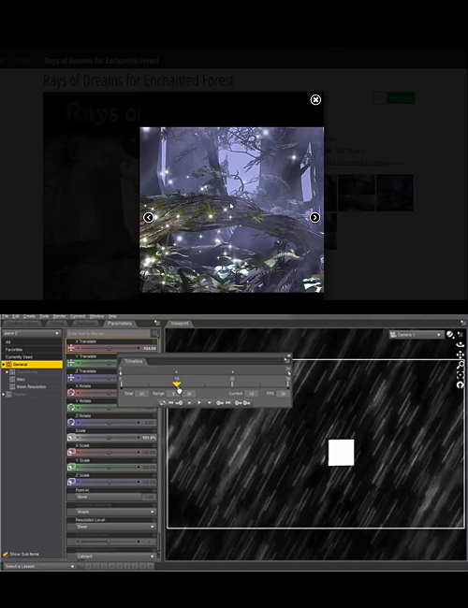Viewport: 468px width, 608px height.
Task: Close the image lightbox with the X icon
Action: click(x=315, y=100)
